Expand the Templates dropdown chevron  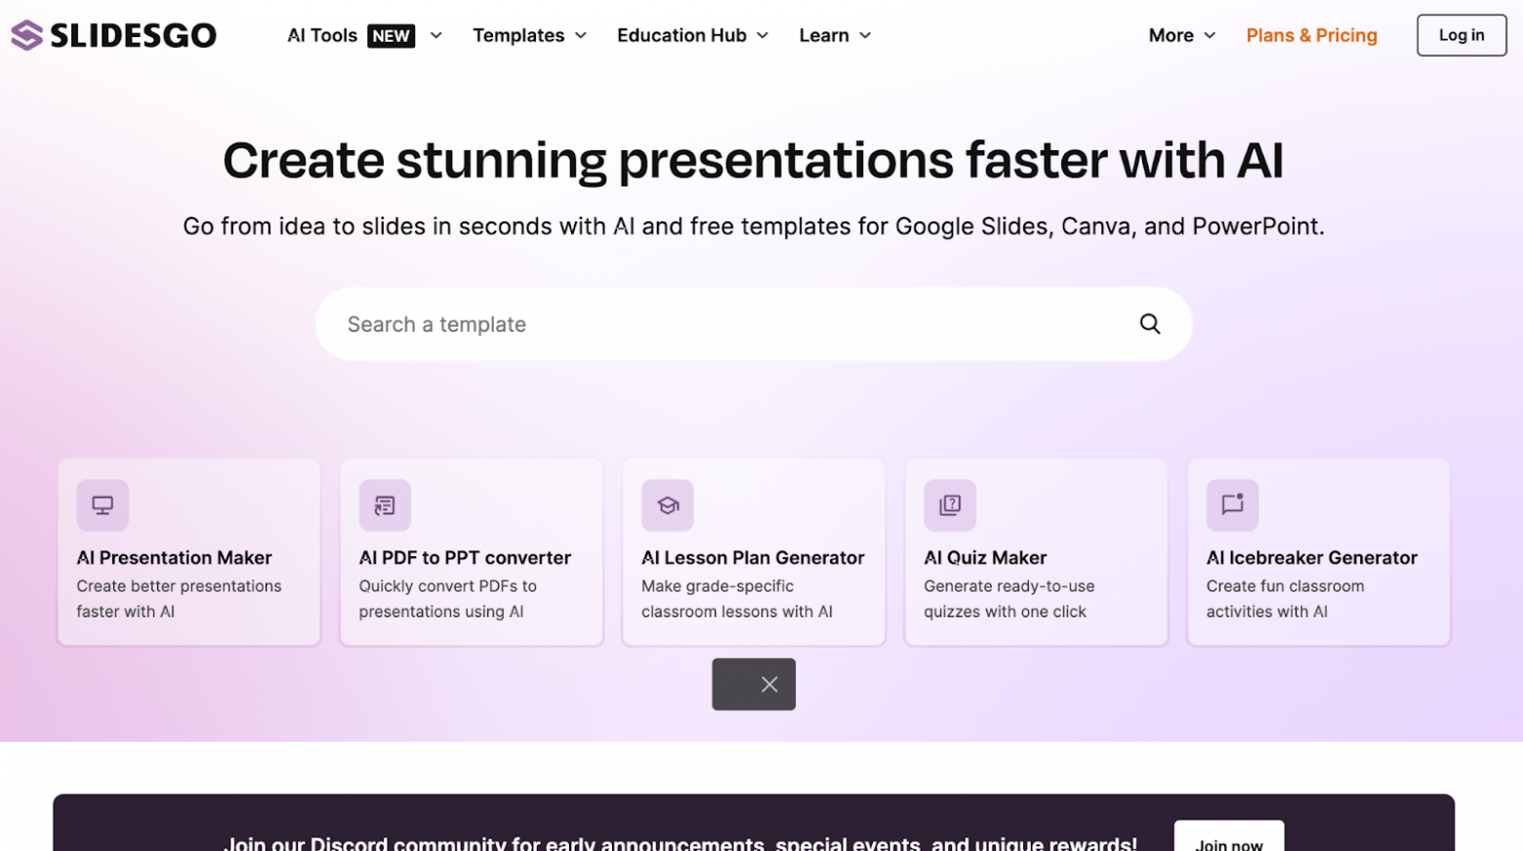coord(581,36)
